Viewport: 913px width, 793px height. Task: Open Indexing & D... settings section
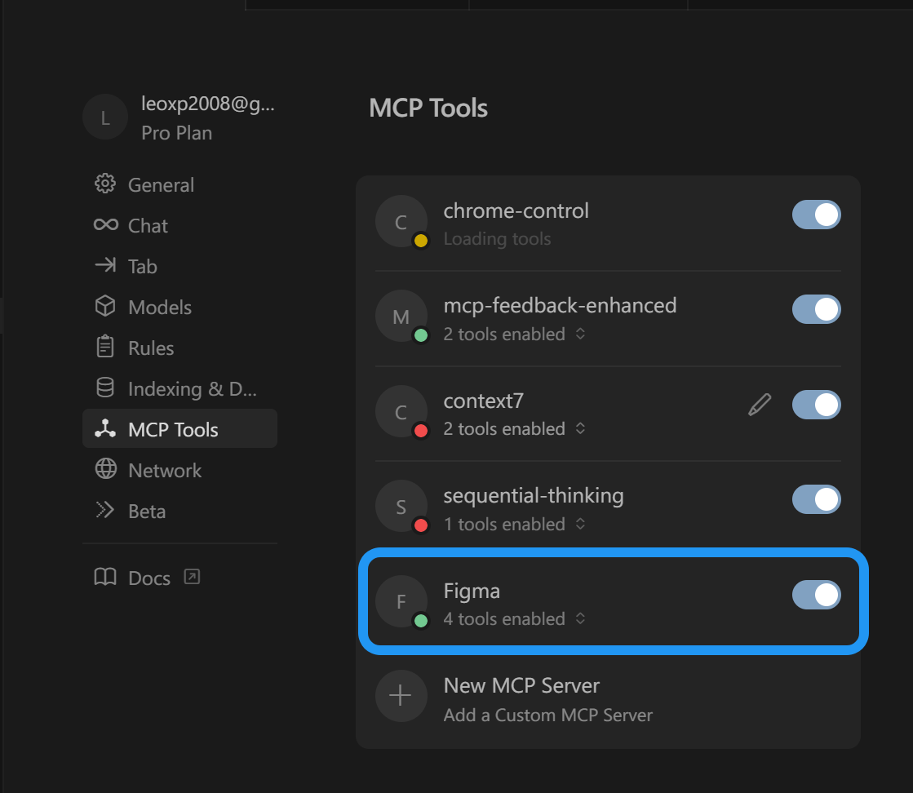pos(180,388)
